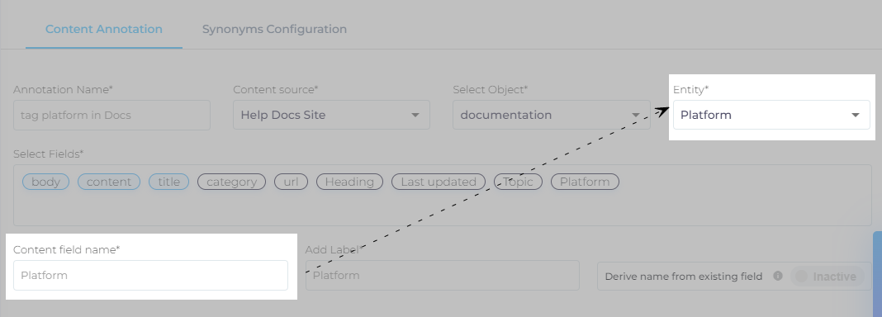Viewport: 882px width, 317px height.
Task: Toggle the title field chip
Action: (168, 182)
